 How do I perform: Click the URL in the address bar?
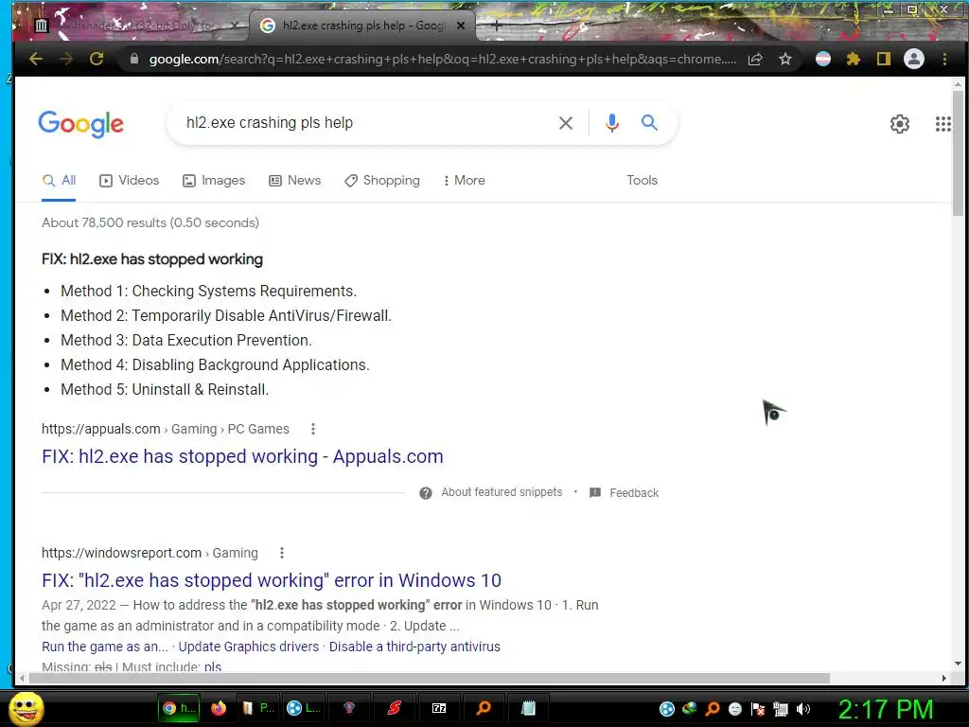[443, 59]
